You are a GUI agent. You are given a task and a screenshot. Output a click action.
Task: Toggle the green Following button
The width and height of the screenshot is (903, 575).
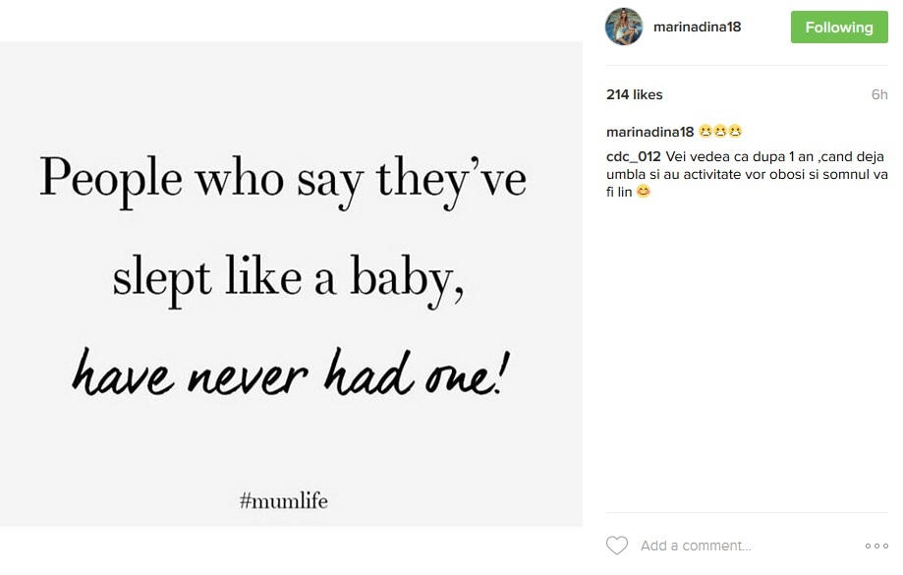[x=838, y=28]
